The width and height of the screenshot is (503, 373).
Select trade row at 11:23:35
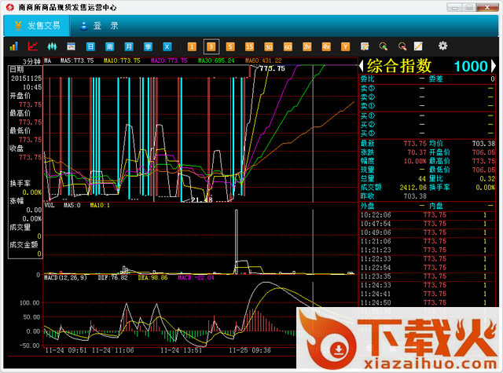pos(428,276)
